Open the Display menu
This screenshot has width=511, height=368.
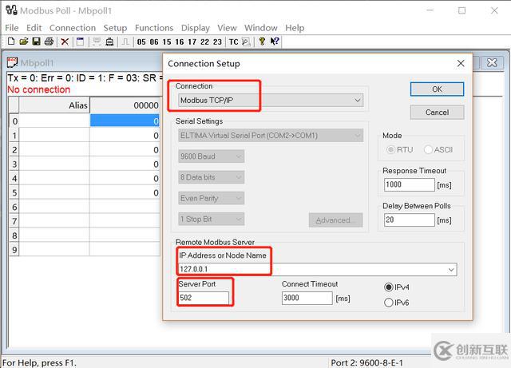point(195,28)
